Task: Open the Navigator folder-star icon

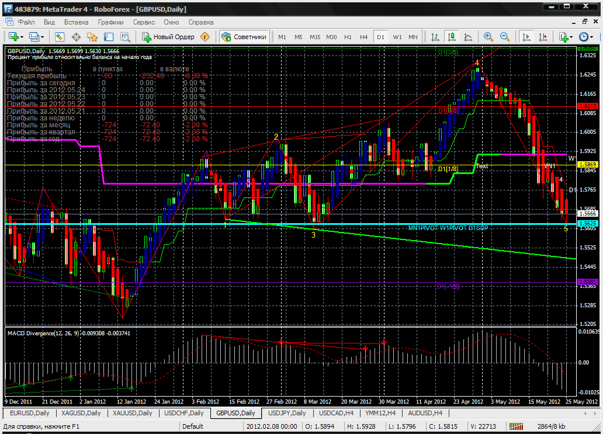Action: [x=92, y=37]
